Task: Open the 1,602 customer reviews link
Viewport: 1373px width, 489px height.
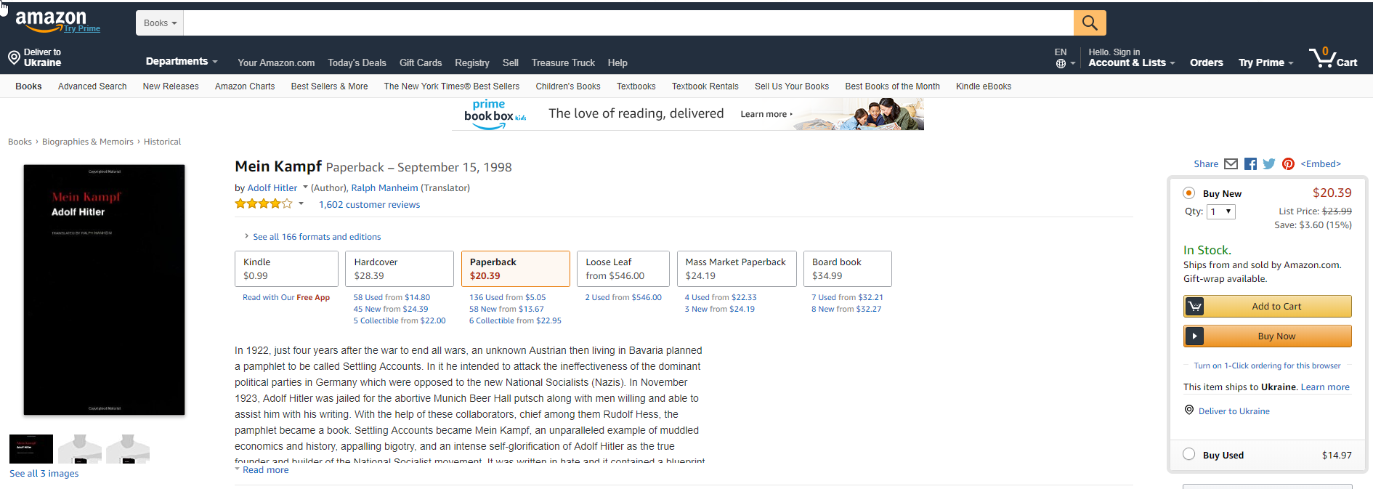Action: click(x=369, y=205)
